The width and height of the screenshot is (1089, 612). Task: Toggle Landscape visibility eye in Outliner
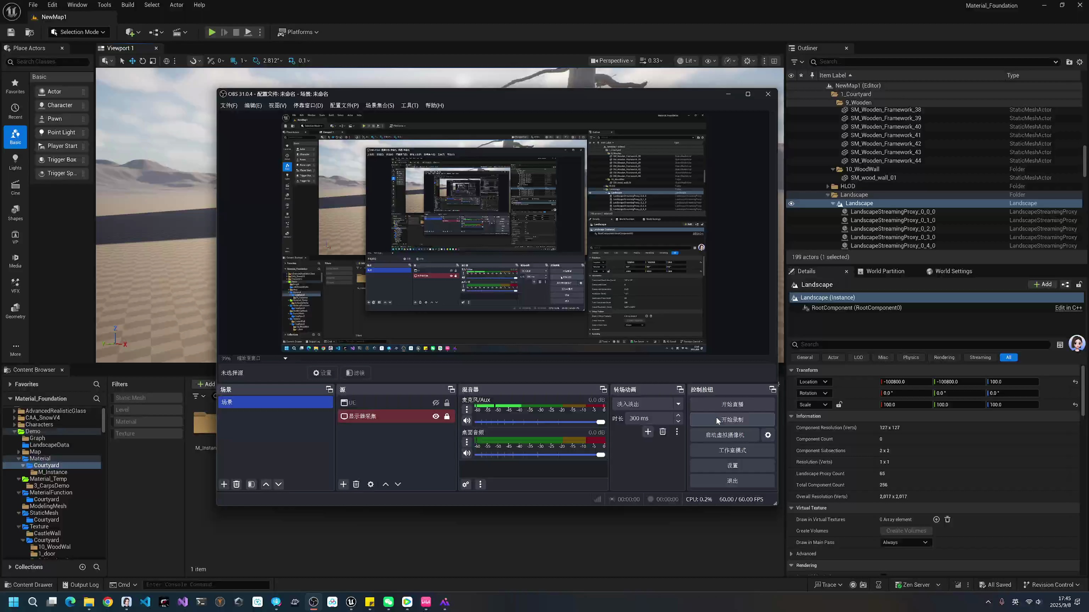pyautogui.click(x=791, y=203)
